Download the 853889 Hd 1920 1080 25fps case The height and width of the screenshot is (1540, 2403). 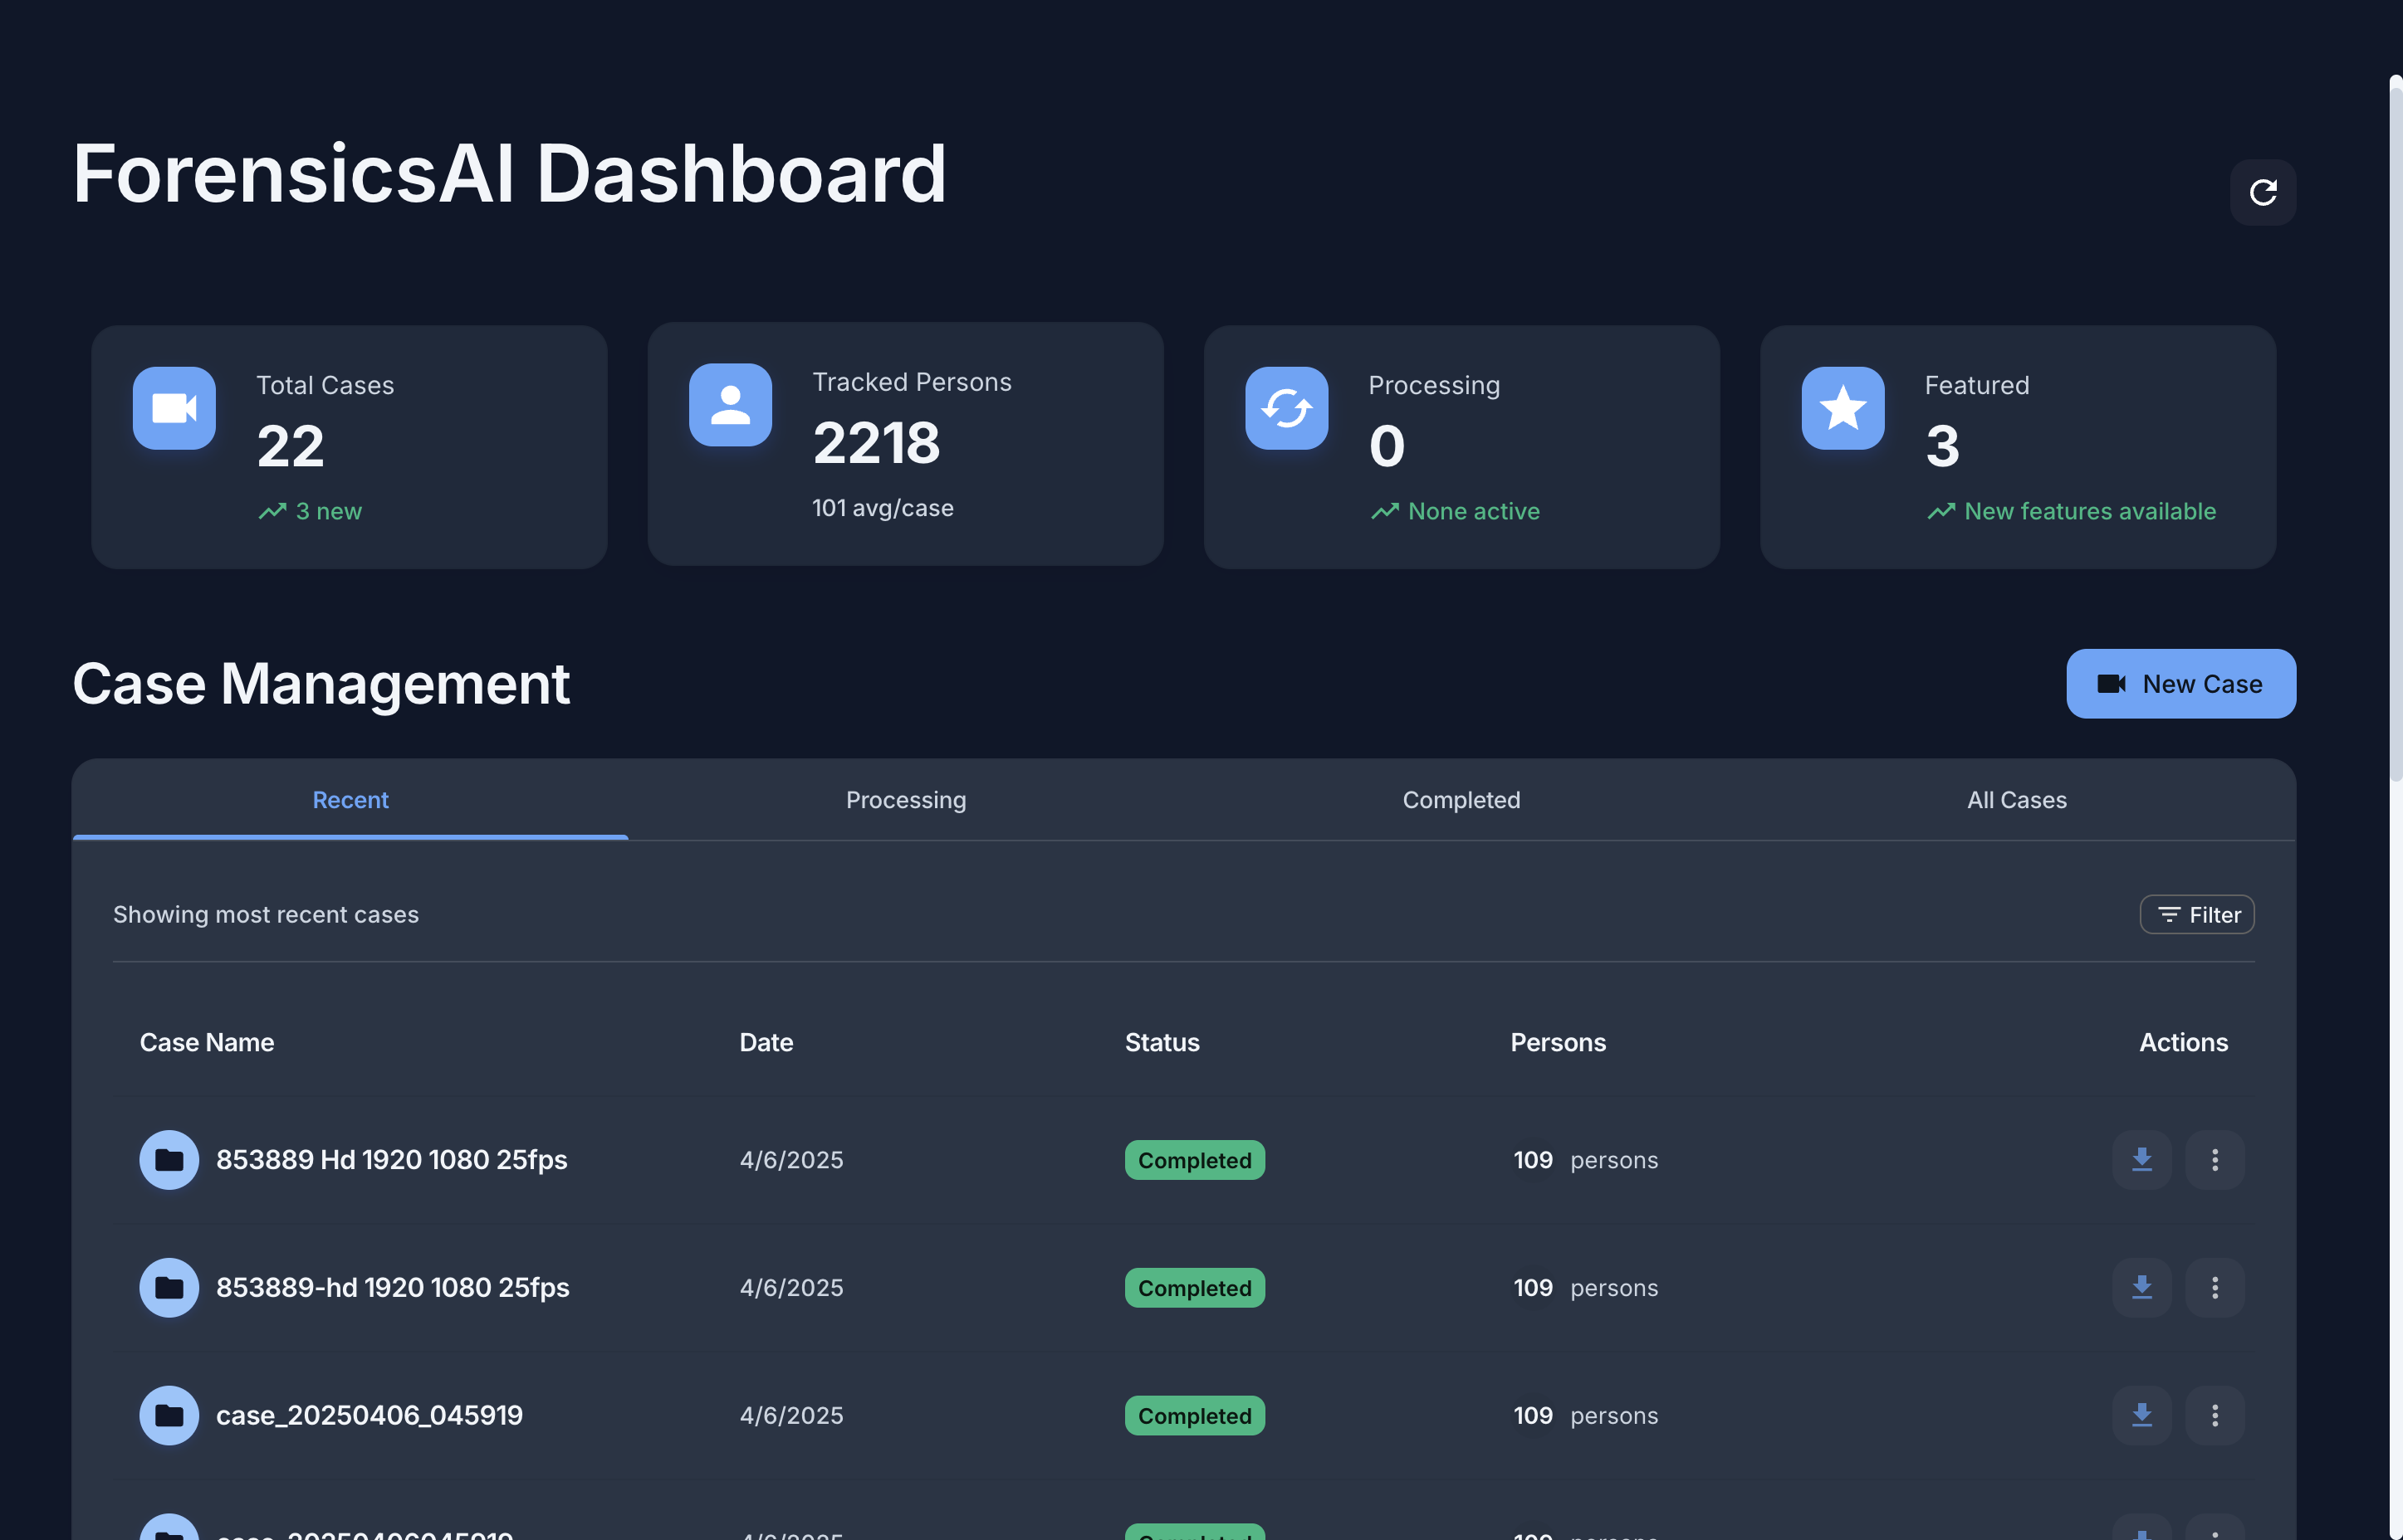click(x=2141, y=1159)
